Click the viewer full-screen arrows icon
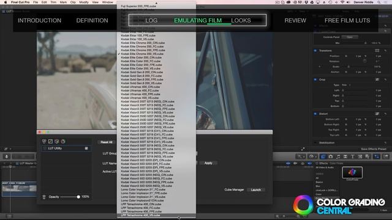The height and width of the screenshot is (220, 392). (x=303, y=149)
